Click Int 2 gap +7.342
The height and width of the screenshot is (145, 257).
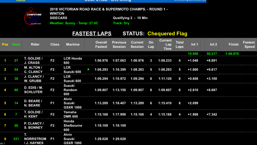[x=212, y=114]
